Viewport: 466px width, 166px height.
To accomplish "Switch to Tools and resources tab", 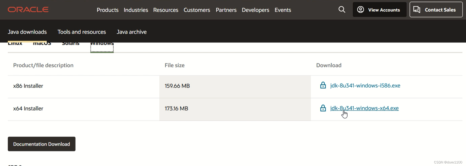I will click(82, 32).
